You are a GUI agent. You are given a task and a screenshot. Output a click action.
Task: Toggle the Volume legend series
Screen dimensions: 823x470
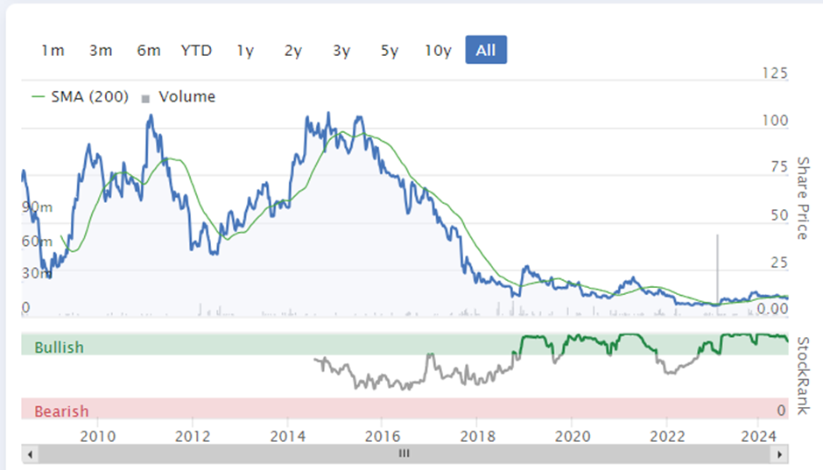[179, 96]
